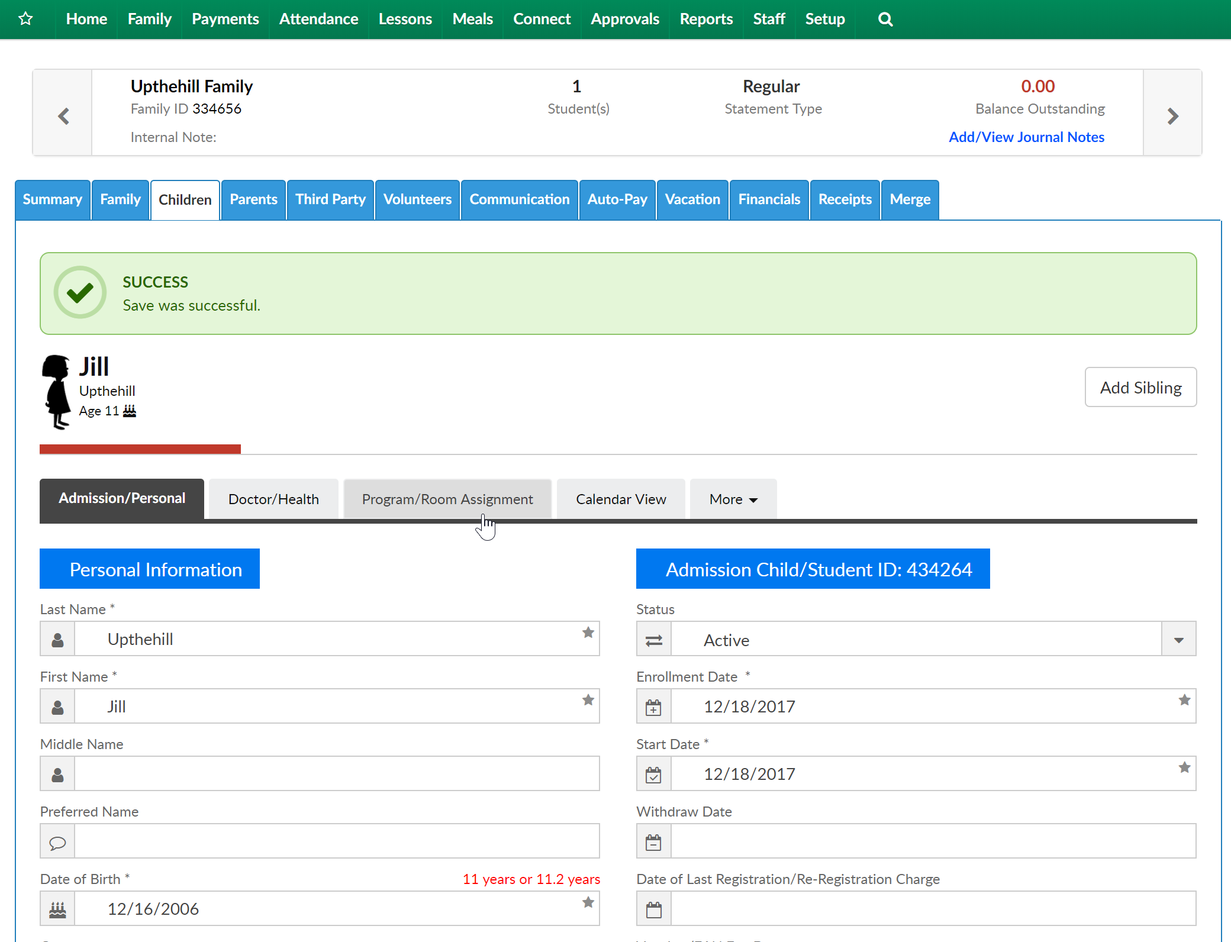Toggle the star on Start Date field
This screenshot has width=1231, height=942.
1184,767
